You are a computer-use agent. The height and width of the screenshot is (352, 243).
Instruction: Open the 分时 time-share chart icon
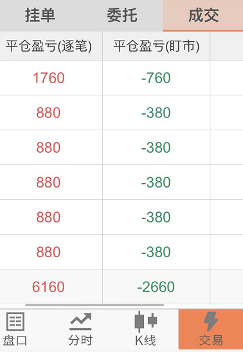pos(80,329)
